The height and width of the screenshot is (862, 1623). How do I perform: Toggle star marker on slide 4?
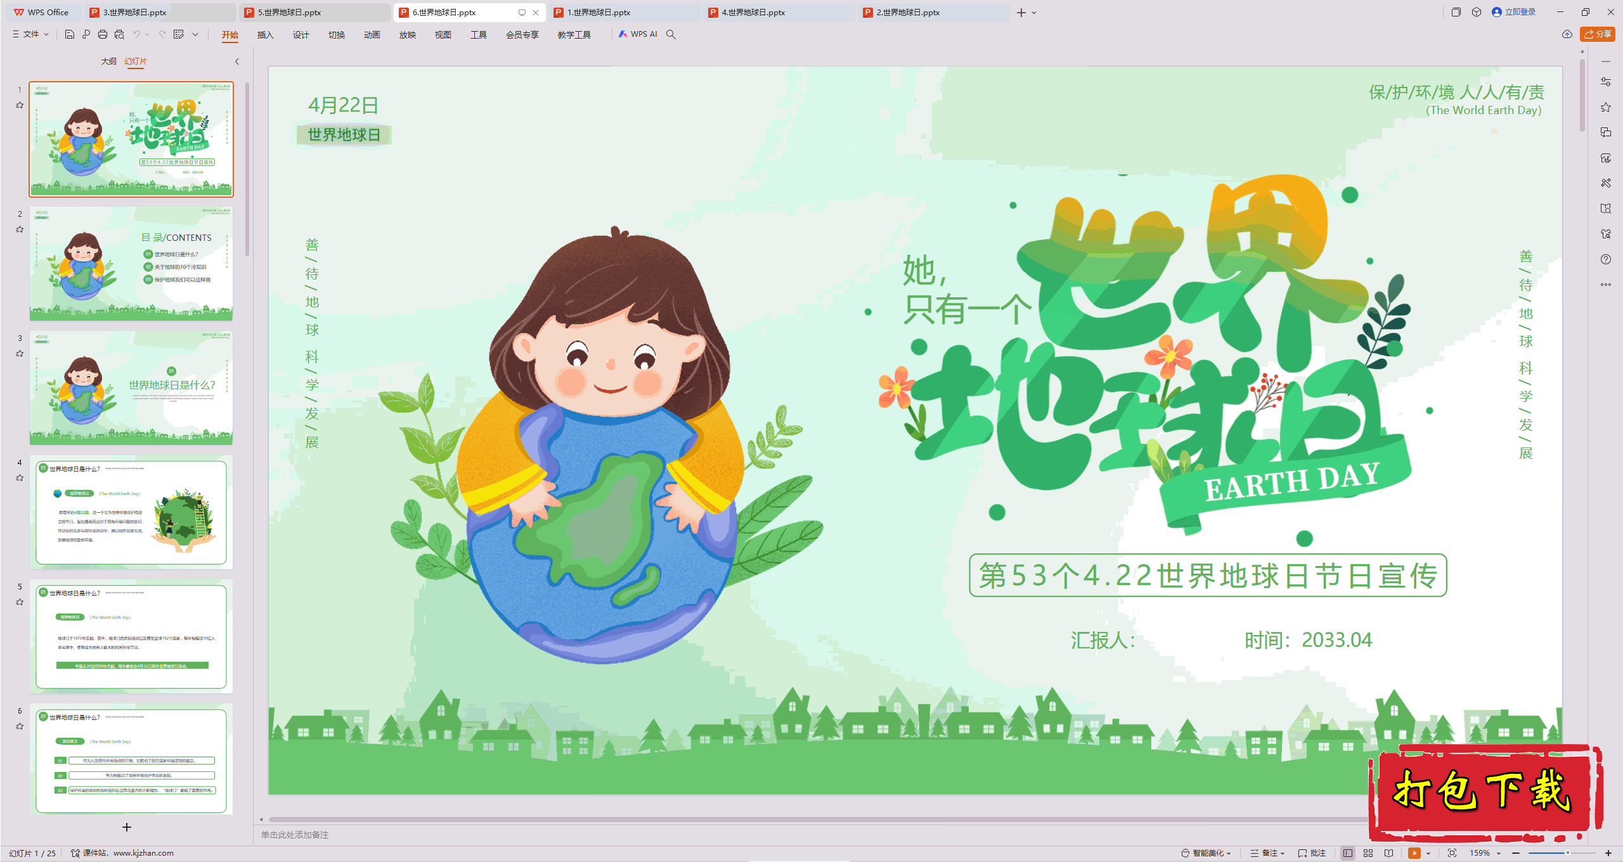(20, 478)
